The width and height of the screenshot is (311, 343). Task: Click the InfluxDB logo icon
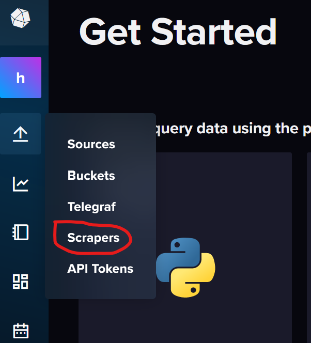[20, 19]
